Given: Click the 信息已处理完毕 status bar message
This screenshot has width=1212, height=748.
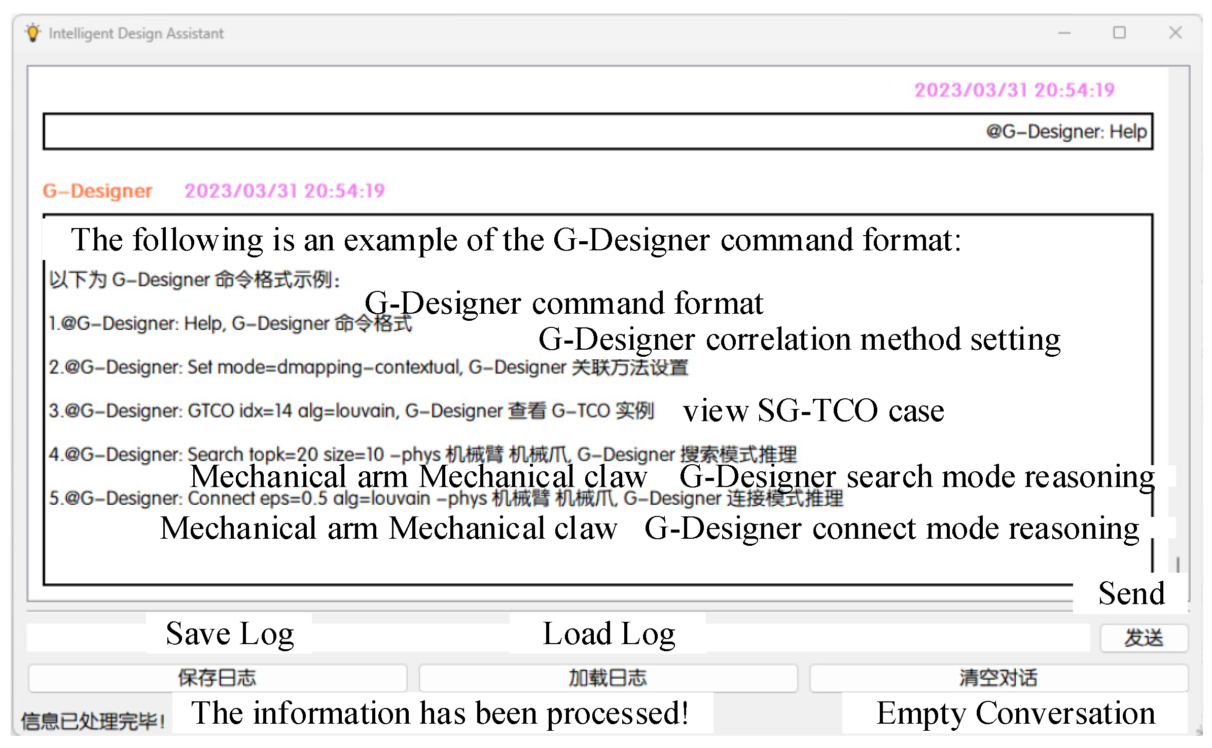Looking at the screenshot, I should (x=93, y=721).
